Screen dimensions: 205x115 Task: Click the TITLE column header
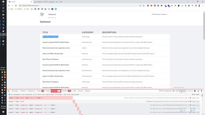pos(45,32)
